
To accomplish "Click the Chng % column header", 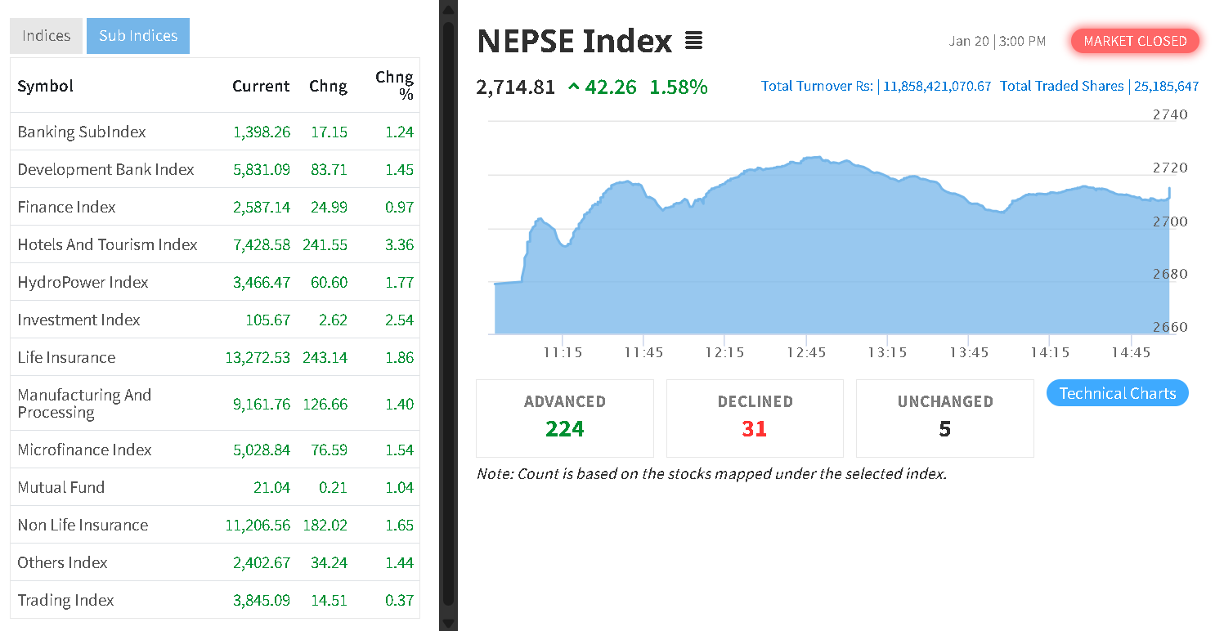I will pos(394,85).
